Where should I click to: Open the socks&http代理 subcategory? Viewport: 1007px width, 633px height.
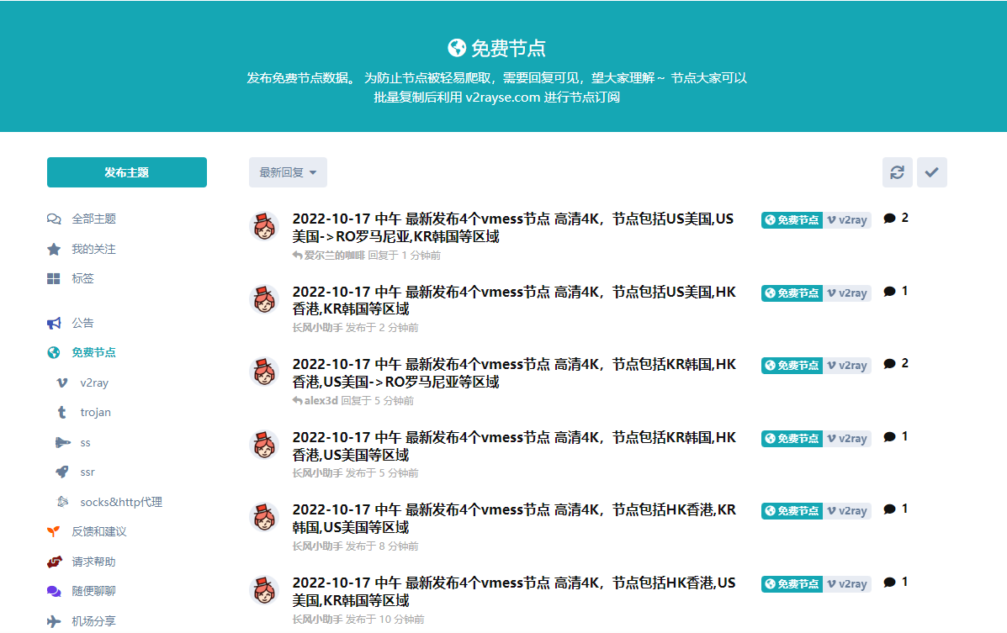[121, 502]
